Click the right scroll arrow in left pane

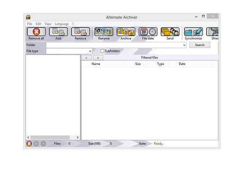click(78, 137)
